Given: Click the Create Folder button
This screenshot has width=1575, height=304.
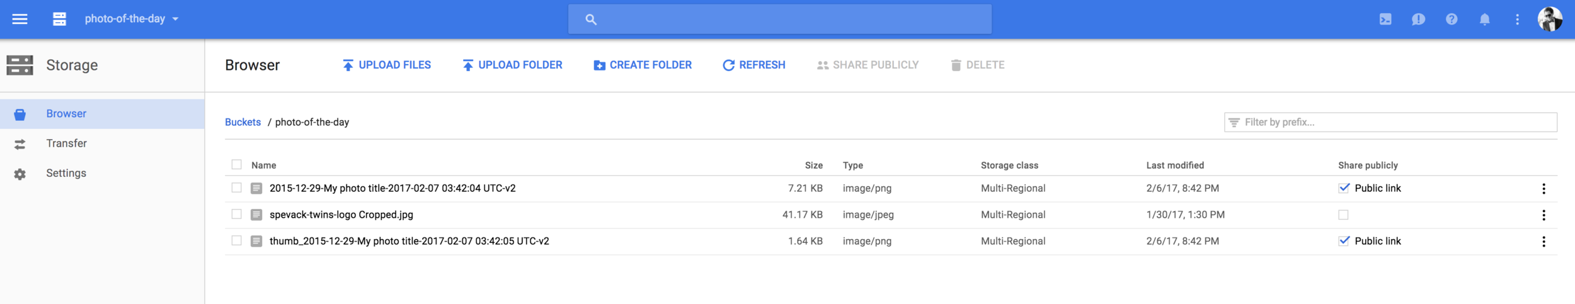Looking at the screenshot, I should pos(642,65).
